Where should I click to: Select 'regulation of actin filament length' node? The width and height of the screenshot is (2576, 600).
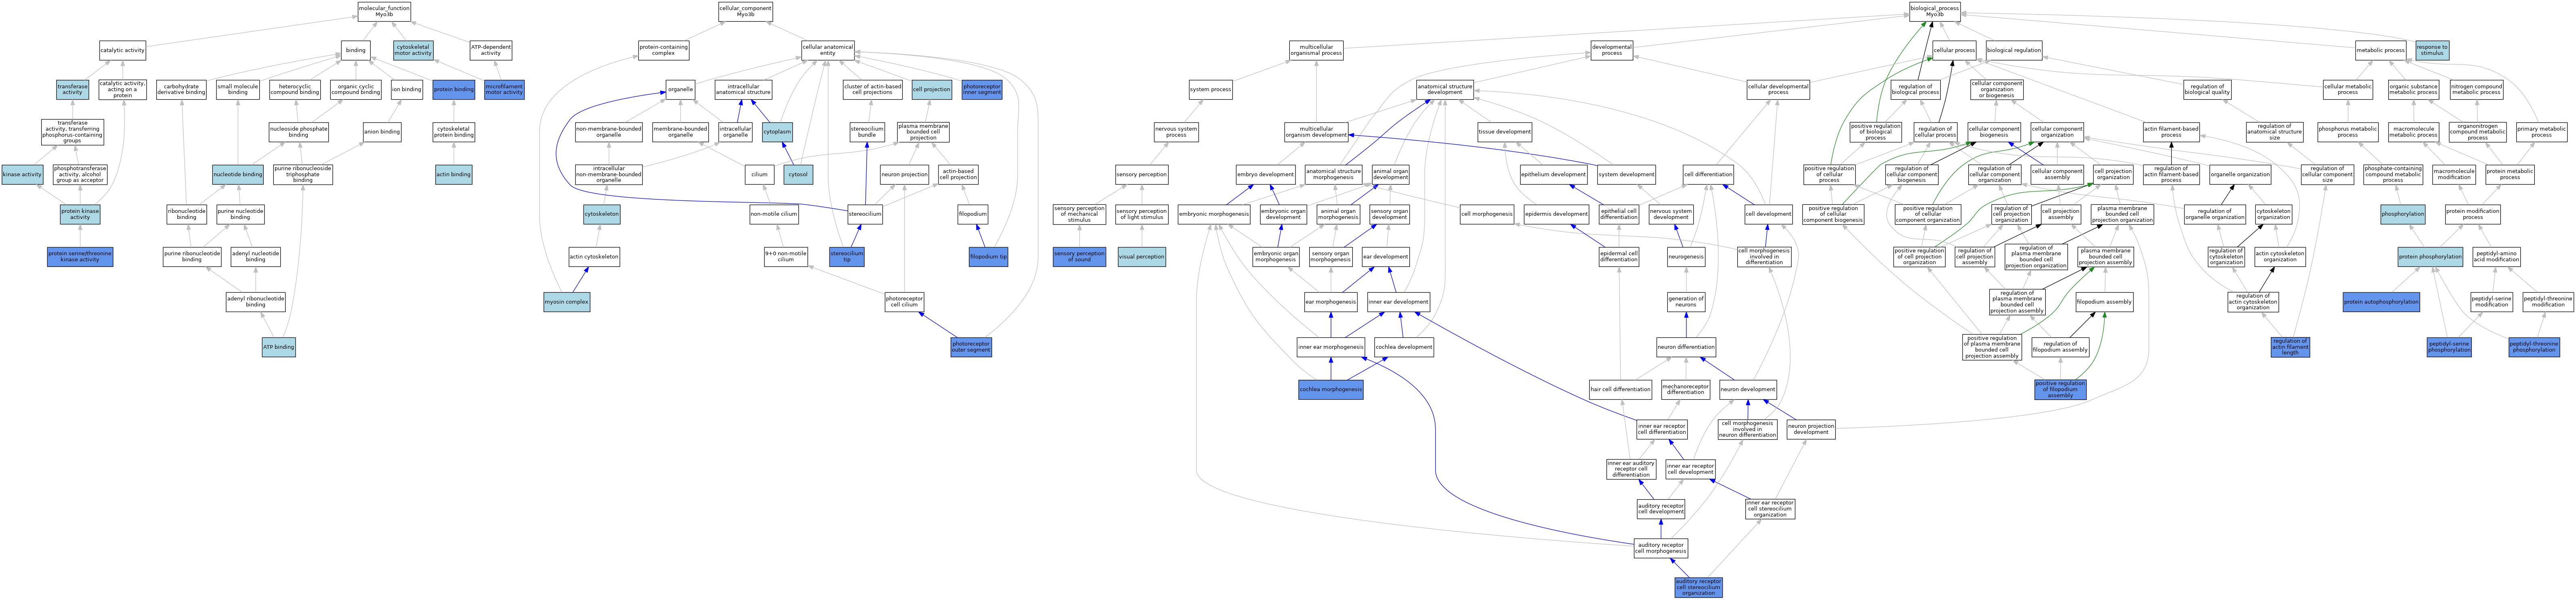point(2290,348)
